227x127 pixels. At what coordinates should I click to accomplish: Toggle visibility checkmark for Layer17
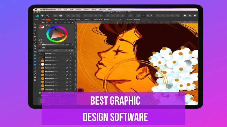pos(70,53)
